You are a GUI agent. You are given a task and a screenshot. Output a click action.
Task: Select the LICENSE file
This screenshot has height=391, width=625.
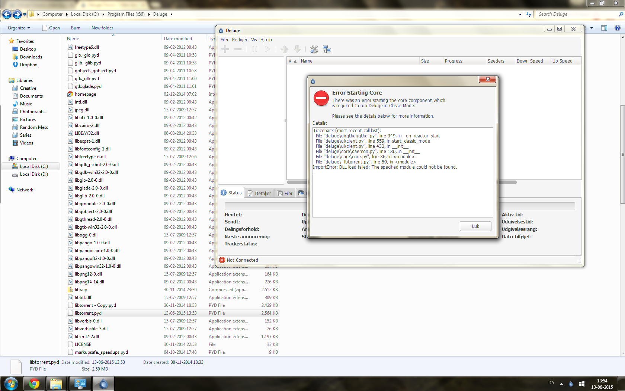pos(83,344)
